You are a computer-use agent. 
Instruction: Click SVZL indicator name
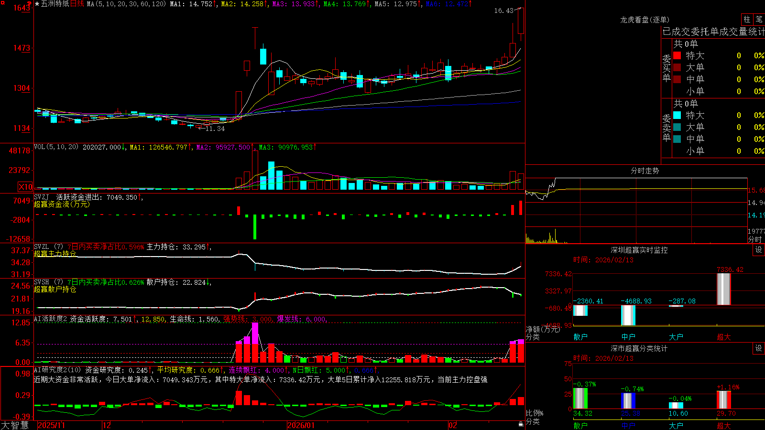point(42,247)
